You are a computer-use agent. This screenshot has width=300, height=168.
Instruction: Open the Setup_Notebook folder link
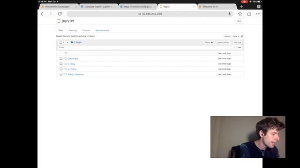click(x=76, y=75)
